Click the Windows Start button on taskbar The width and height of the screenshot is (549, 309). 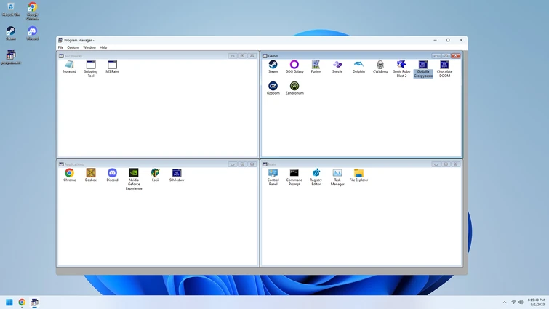pos(9,302)
